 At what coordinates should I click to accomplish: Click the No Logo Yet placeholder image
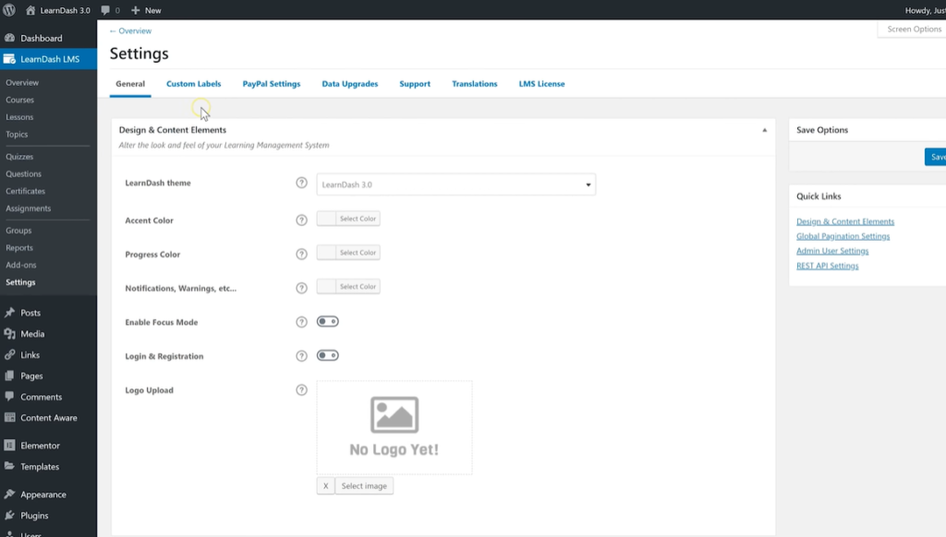pyautogui.click(x=394, y=427)
